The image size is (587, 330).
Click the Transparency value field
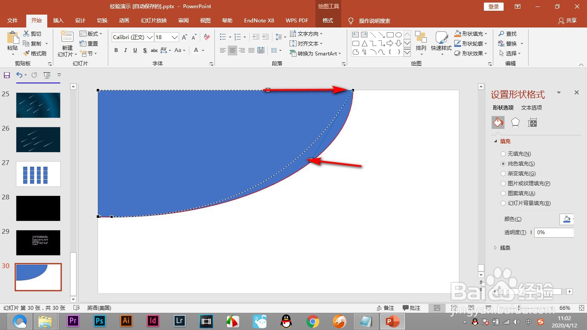click(x=554, y=232)
